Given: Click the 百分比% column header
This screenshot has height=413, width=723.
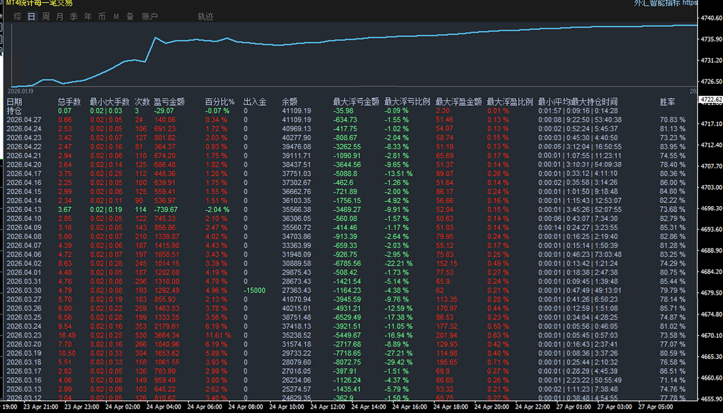Looking at the screenshot, I should click(x=219, y=102).
